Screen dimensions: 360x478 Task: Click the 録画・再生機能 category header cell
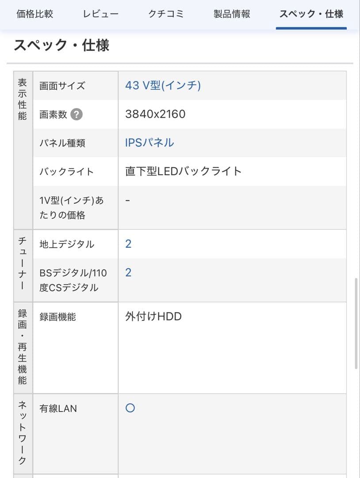23,347
